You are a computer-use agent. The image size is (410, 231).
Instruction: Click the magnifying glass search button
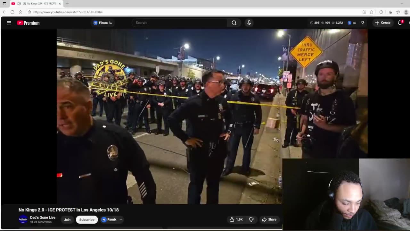(x=234, y=23)
